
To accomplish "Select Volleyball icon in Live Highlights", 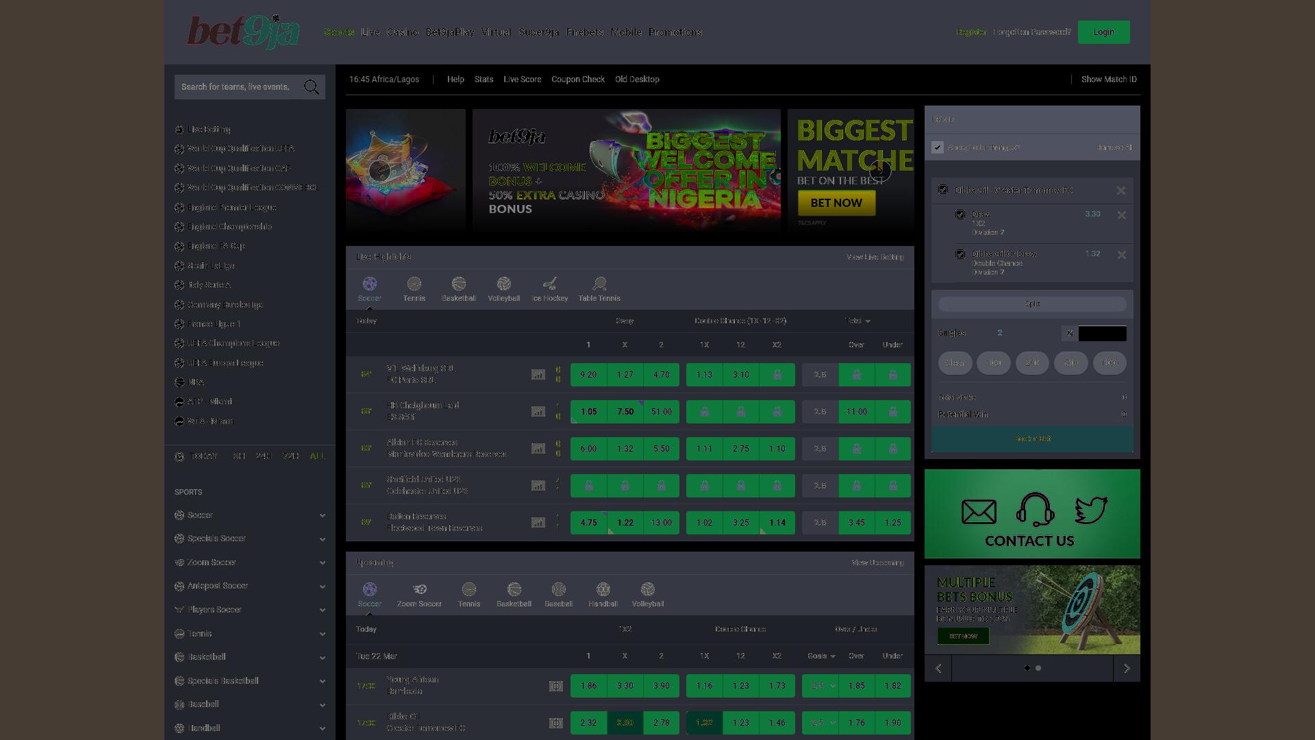I will point(503,284).
